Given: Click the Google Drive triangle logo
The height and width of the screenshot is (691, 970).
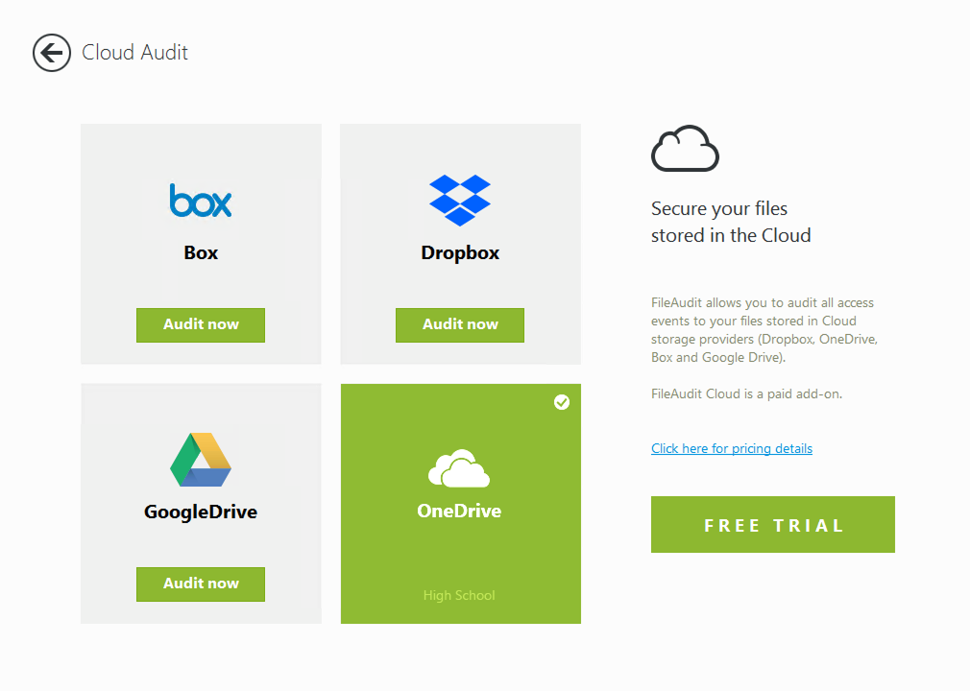Looking at the screenshot, I should (201, 459).
